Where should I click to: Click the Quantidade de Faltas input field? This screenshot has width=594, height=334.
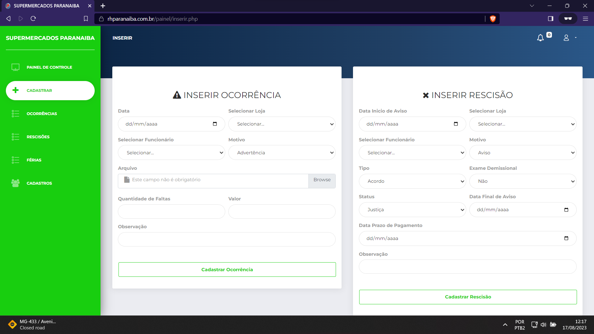[171, 212]
